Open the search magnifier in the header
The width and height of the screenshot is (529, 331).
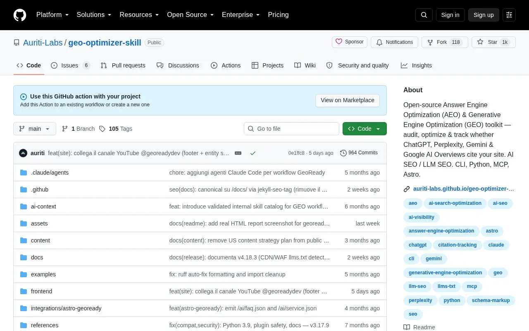click(424, 15)
